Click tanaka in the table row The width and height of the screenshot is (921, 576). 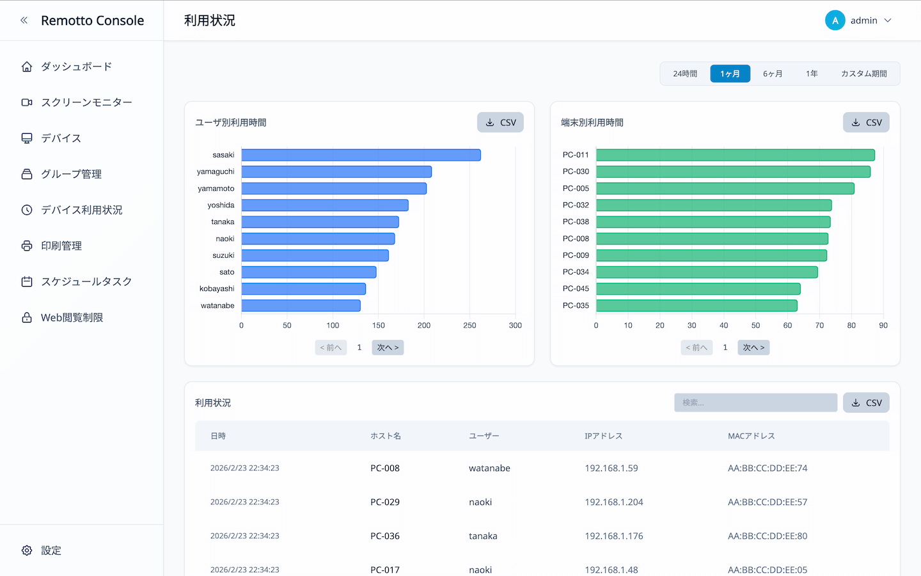[483, 536]
